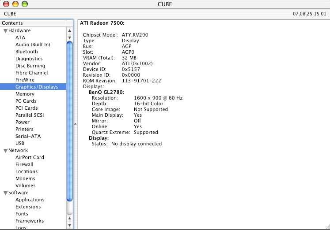This screenshot has height=230, width=330.
Task: Click the "07.08.25 15:01" timestamp
Action: coord(309,14)
